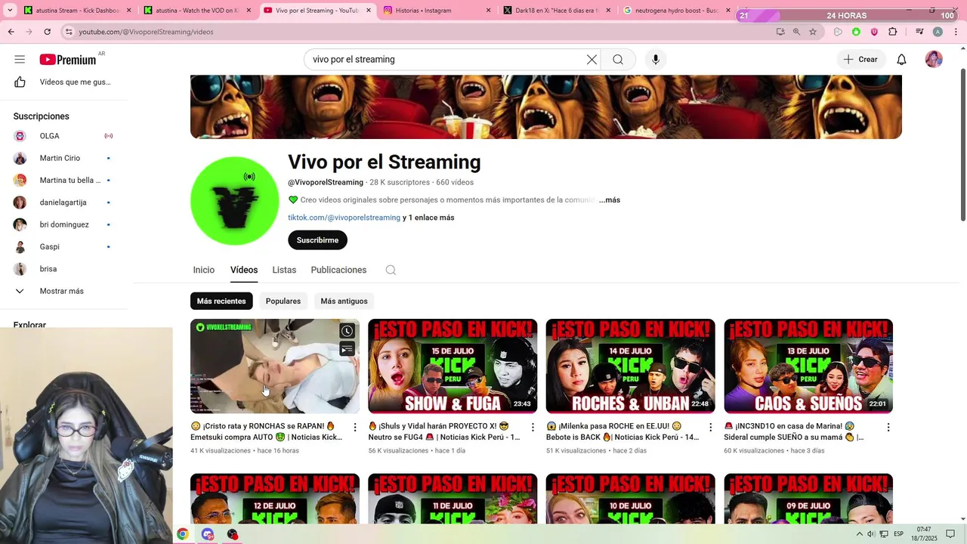Open bri dominguez subscription

[63, 224]
